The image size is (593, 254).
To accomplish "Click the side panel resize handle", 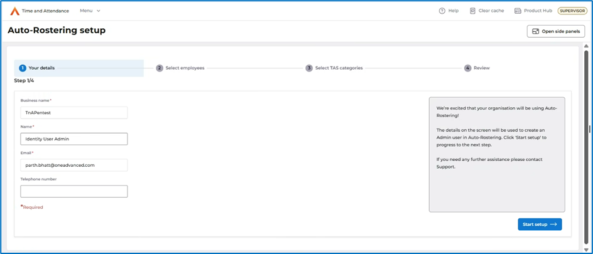I will pos(590,129).
